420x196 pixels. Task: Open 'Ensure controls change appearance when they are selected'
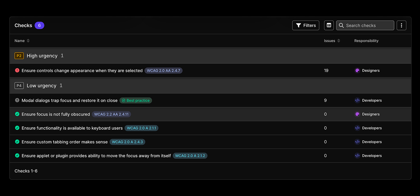click(82, 71)
